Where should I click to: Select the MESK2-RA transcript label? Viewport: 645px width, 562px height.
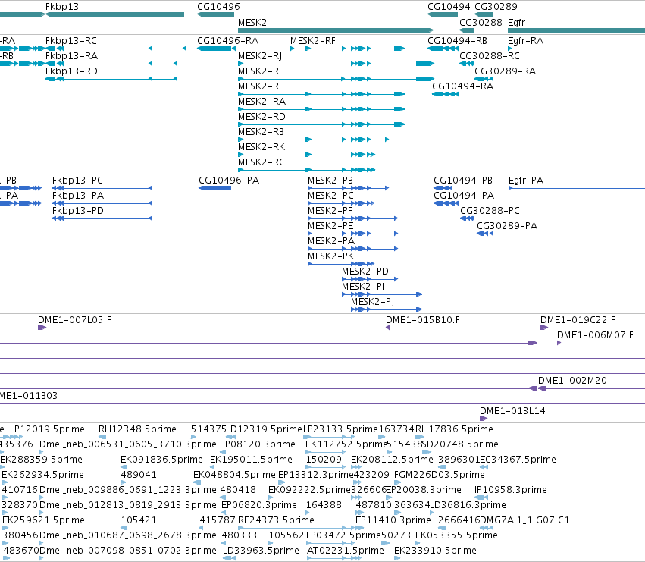point(261,102)
